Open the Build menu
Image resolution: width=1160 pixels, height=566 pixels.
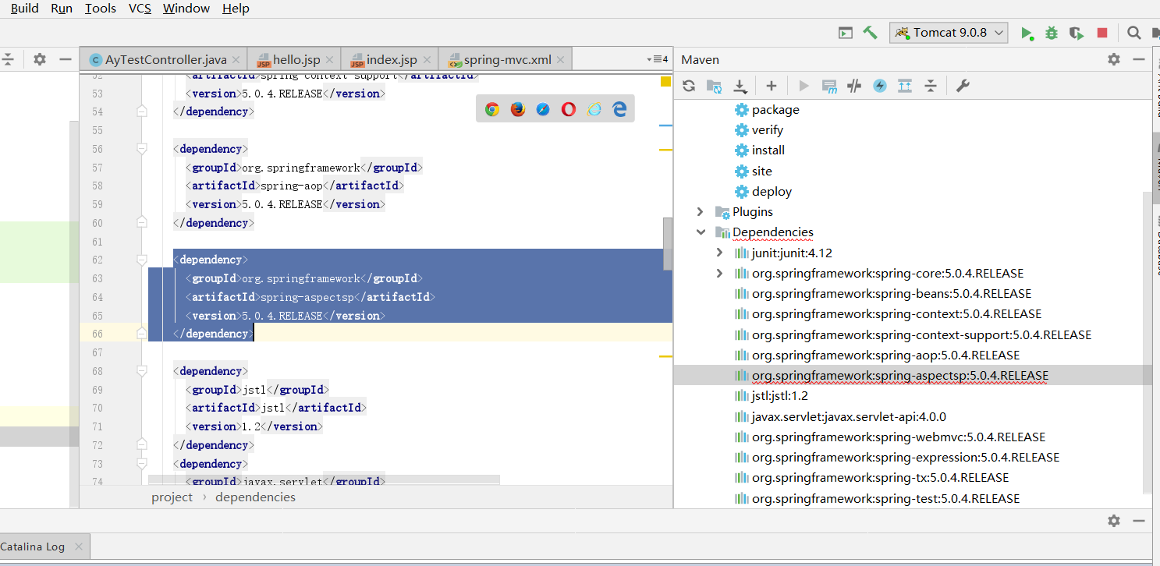25,8
